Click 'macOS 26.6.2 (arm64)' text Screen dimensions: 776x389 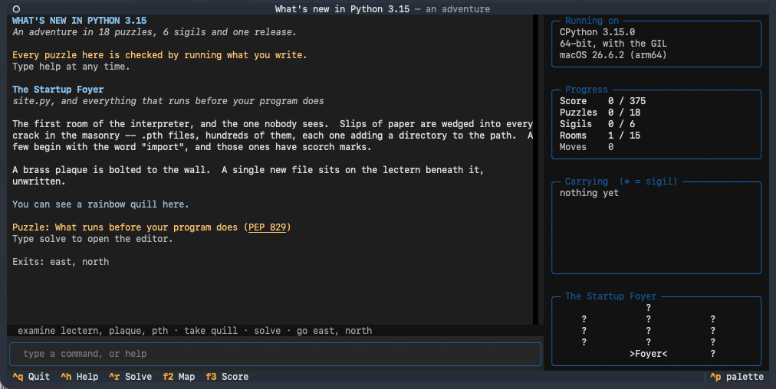pyautogui.click(x=613, y=55)
